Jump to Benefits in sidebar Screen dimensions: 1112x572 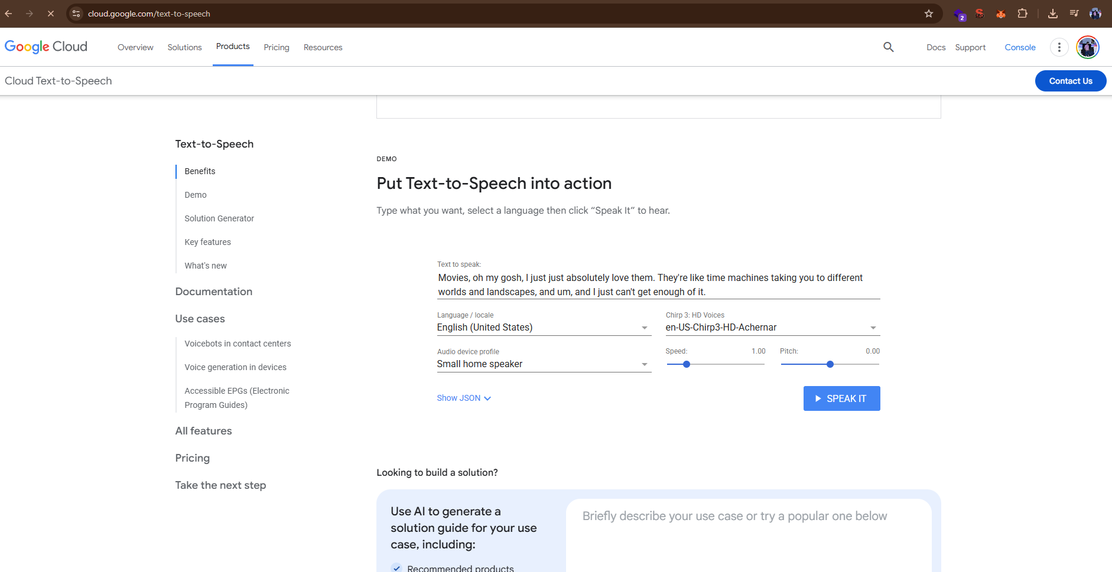pos(200,171)
